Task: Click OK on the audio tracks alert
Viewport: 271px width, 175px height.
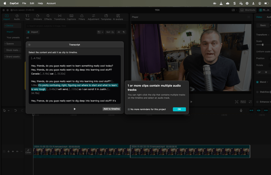Action: [179, 109]
